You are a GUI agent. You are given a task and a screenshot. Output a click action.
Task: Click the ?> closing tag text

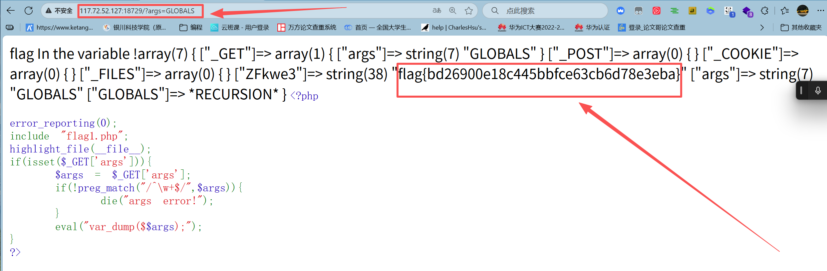pyautogui.click(x=15, y=252)
